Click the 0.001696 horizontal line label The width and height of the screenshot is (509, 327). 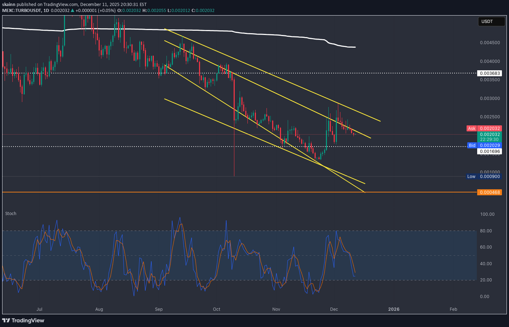[490, 151]
